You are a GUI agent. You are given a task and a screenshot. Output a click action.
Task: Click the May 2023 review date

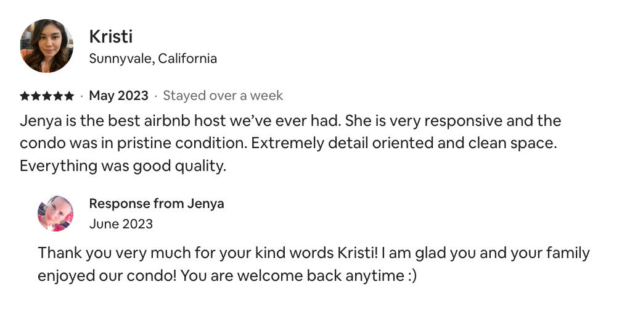(118, 96)
